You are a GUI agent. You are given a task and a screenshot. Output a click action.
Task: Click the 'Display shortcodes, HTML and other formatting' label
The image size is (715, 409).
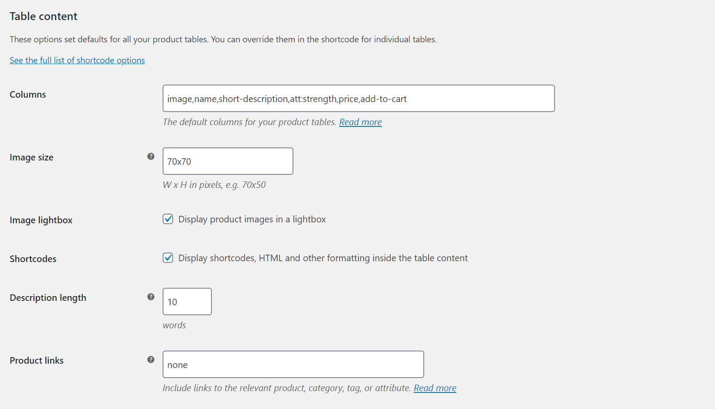323,258
